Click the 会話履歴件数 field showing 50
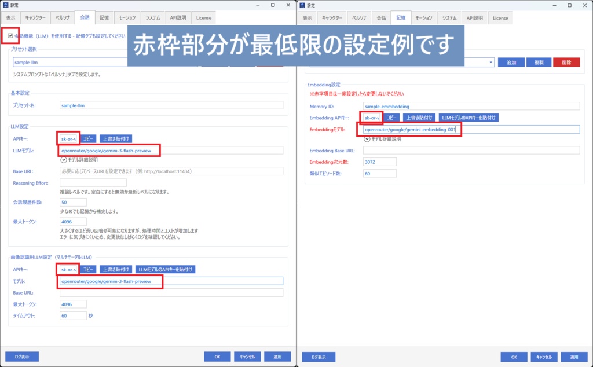 (x=73, y=202)
